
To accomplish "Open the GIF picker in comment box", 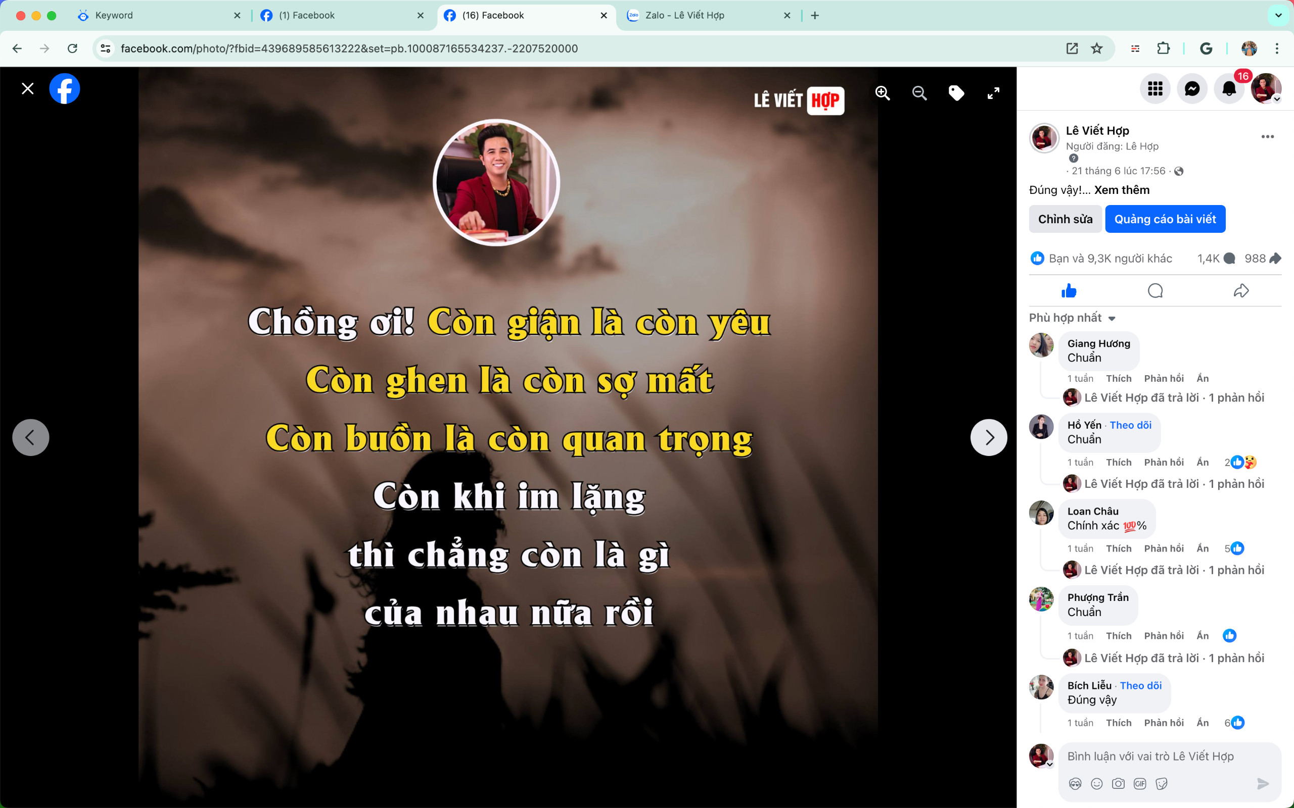I will (x=1139, y=784).
